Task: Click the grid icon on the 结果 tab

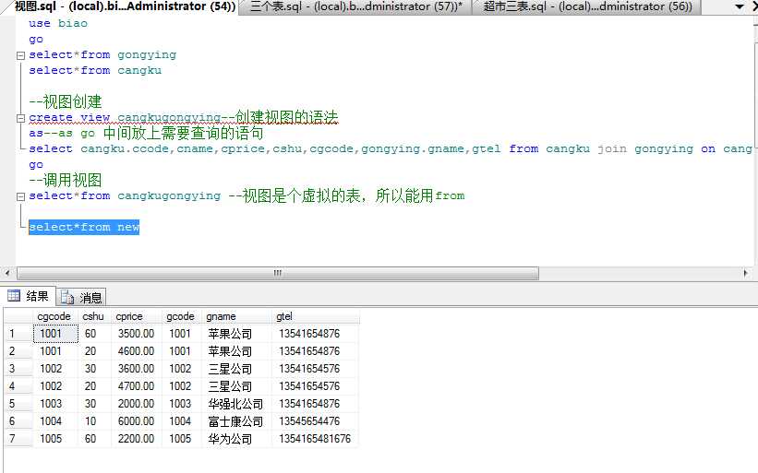Action: point(14,297)
